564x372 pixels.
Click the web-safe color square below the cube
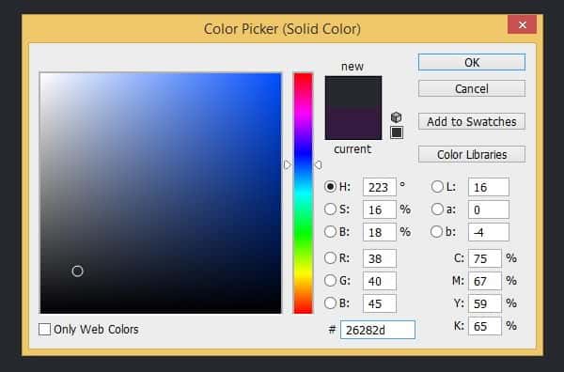pos(397,132)
